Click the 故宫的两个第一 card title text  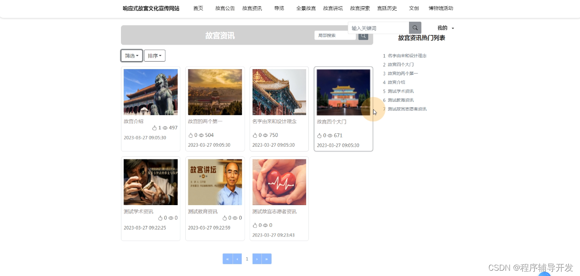coord(205,121)
